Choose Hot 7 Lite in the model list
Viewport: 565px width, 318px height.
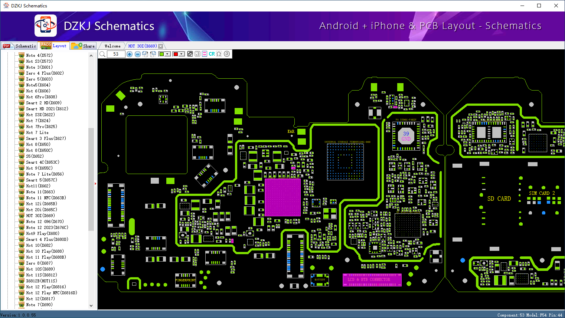pos(37,132)
